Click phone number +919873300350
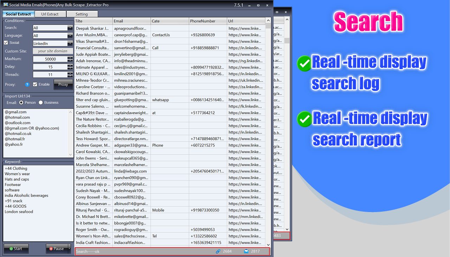This screenshot has width=450, height=257. (x=208, y=210)
